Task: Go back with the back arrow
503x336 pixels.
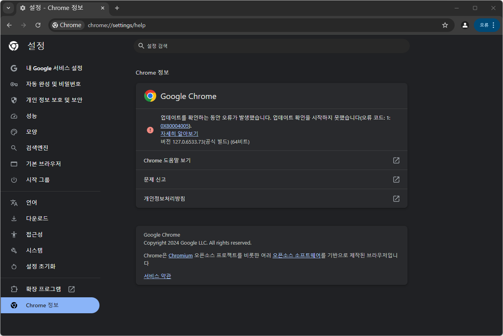Action: (9, 25)
